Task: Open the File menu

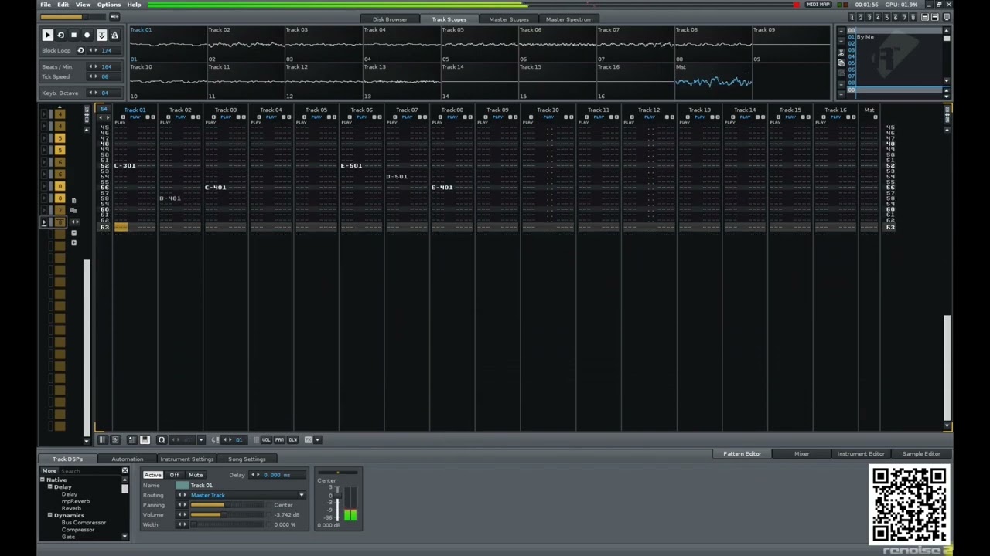Action: point(46,5)
